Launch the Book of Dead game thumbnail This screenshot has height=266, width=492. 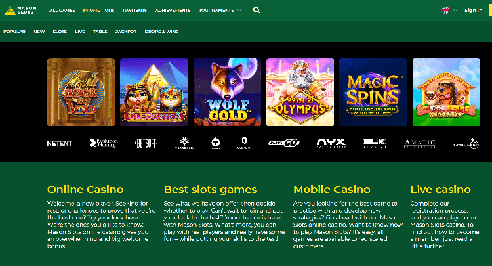coord(81,93)
